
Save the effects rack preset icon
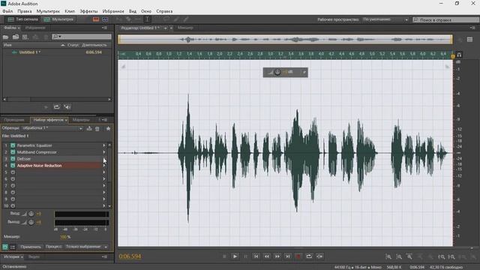click(x=89, y=128)
